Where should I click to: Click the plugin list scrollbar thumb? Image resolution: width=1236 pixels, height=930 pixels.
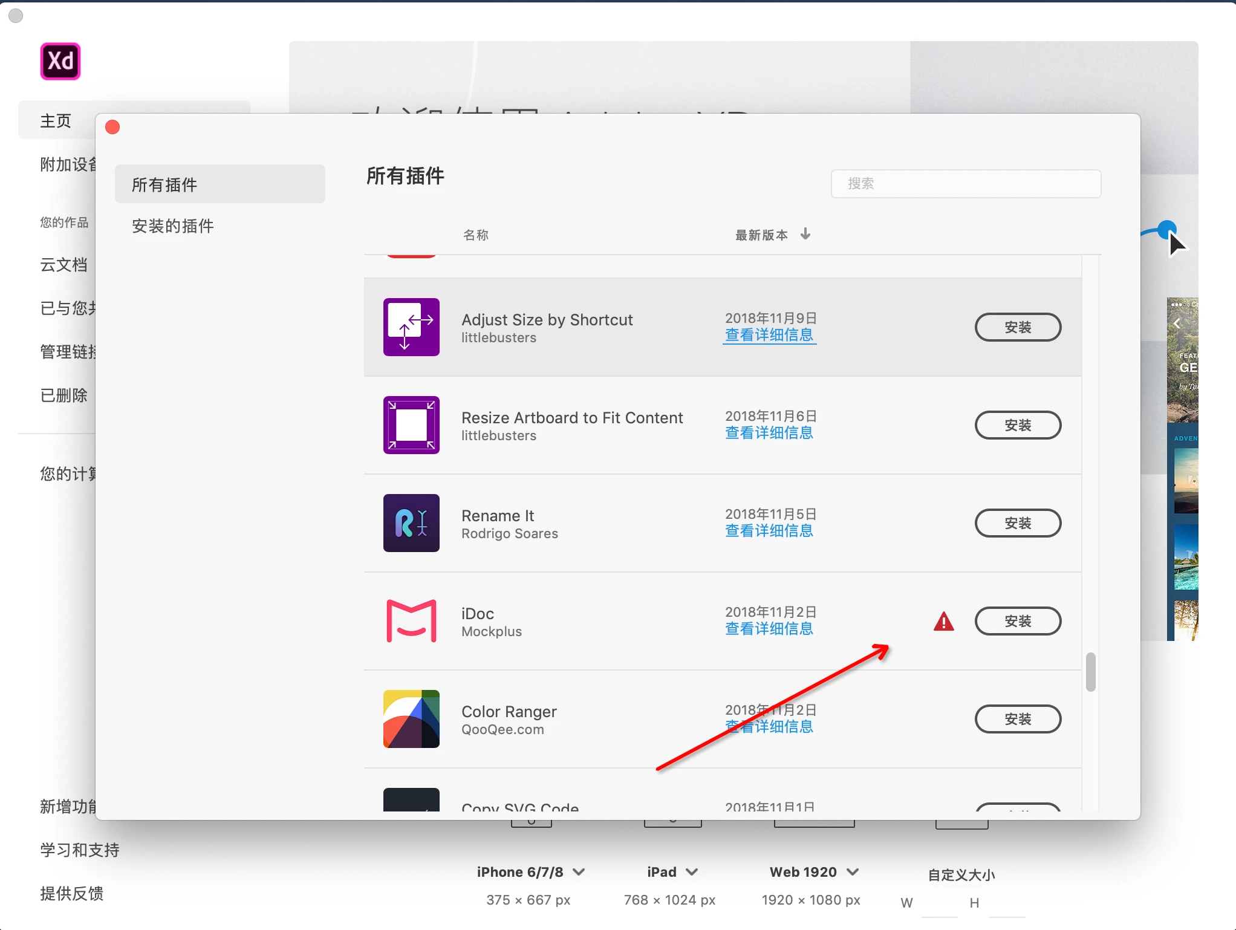pos(1090,671)
